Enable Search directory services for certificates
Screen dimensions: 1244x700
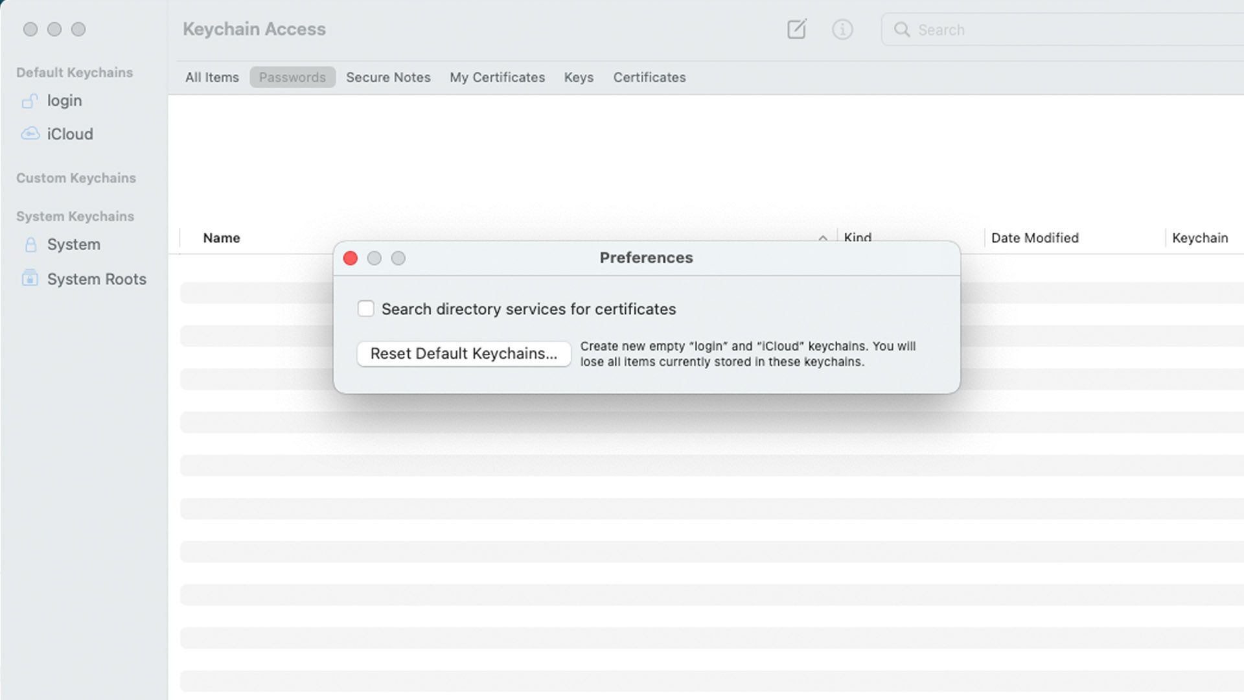click(x=366, y=309)
